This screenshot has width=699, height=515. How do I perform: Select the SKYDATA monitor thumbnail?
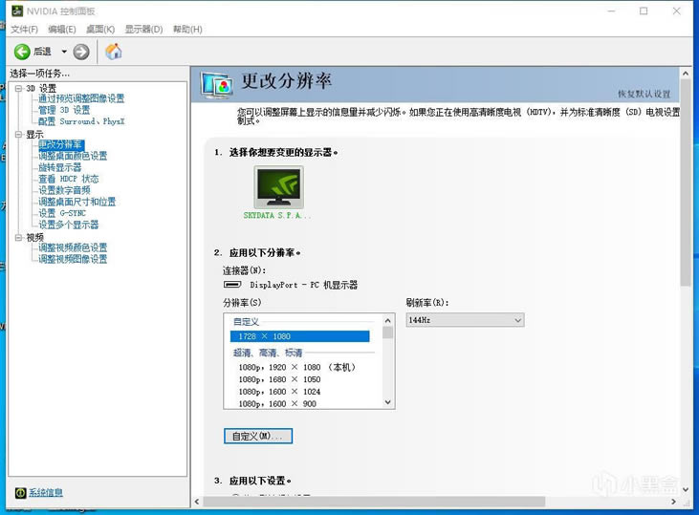click(278, 187)
